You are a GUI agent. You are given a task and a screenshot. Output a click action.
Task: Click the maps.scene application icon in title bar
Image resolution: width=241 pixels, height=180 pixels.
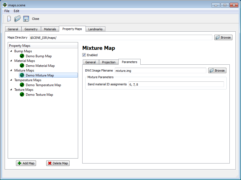[x=4, y=5]
